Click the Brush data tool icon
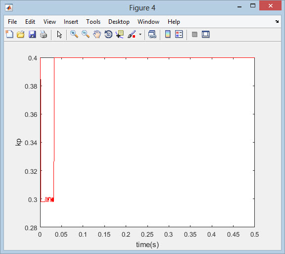The height and width of the screenshot is (254, 285). [132, 34]
